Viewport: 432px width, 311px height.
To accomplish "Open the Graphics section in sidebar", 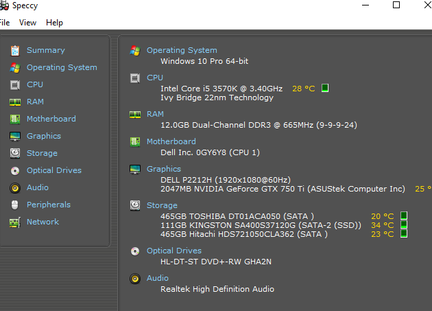I will pyautogui.click(x=43, y=136).
